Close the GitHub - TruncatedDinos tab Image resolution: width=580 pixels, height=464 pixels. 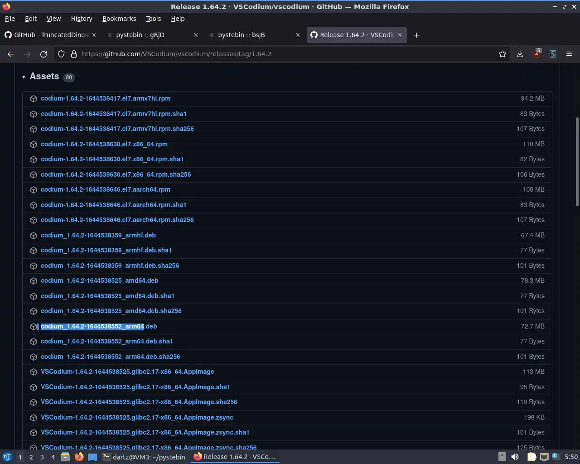point(94,35)
